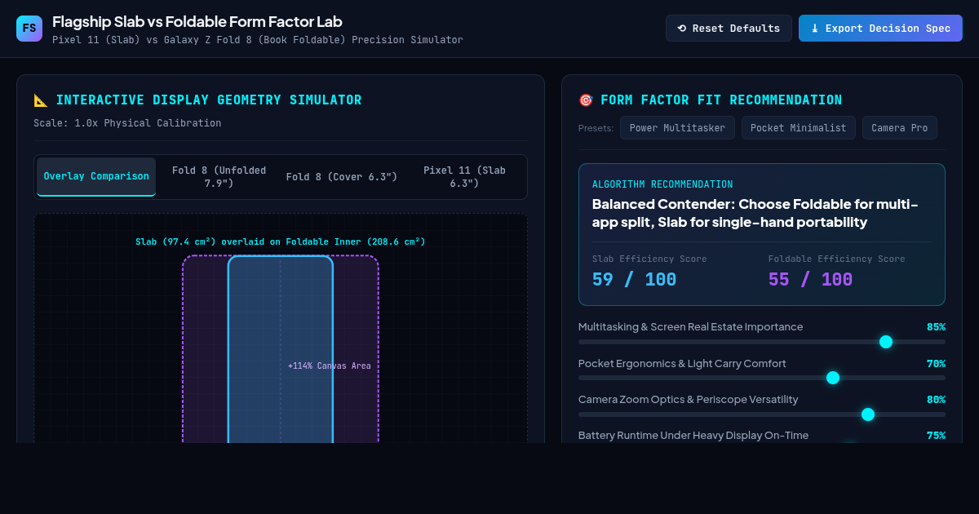Click the Battery Runtime Under Heavy Display label
The width and height of the screenshot is (979, 514).
pos(693,436)
